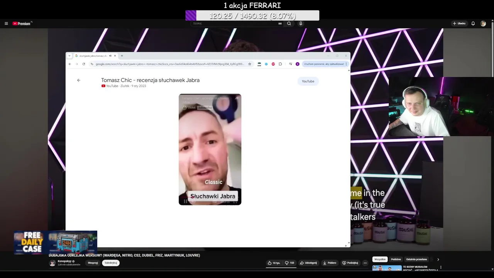Click the Free Daily Case ad banner
Viewport: 494px width, 278px height.
56,242
